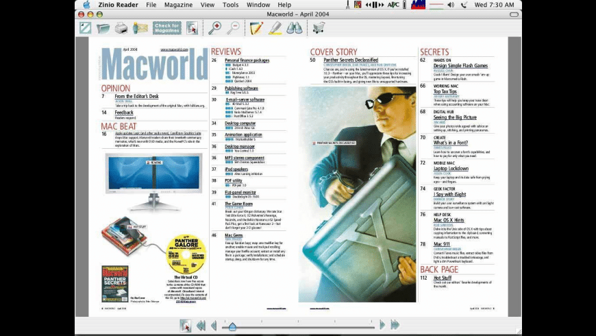Select the page pointer tool in toolbar
Screen dimensions: 596x336
point(193,28)
